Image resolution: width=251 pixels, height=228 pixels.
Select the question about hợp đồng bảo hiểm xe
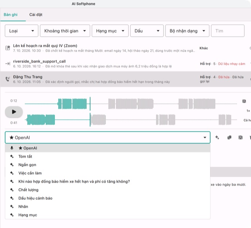click(x=107, y=181)
